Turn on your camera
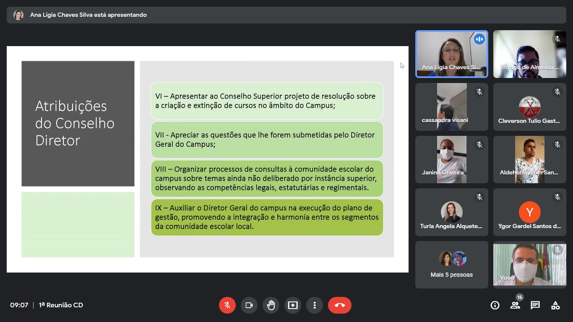This screenshot has height=322, width=573. [x=249, y=305]
